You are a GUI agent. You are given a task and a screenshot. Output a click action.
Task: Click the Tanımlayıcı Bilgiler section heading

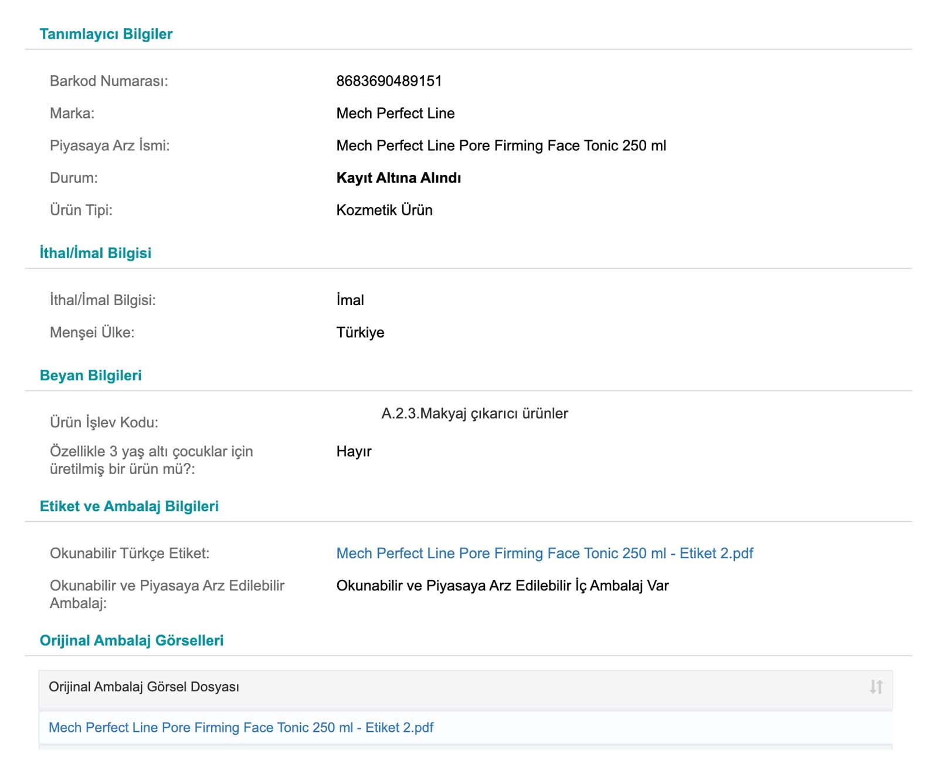pos(106,34)
